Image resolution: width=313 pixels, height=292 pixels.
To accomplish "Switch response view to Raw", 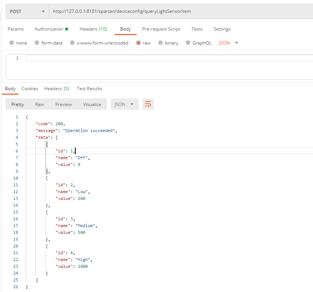I will (40, 105).
